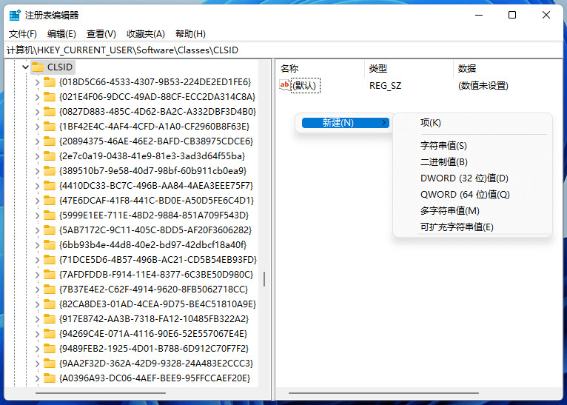Click folder icon of {9489FEB2-1925-4D01-B788-6D912C70F7F2}
This screenshot has height=405, width=567.
[x=50, y=349]
